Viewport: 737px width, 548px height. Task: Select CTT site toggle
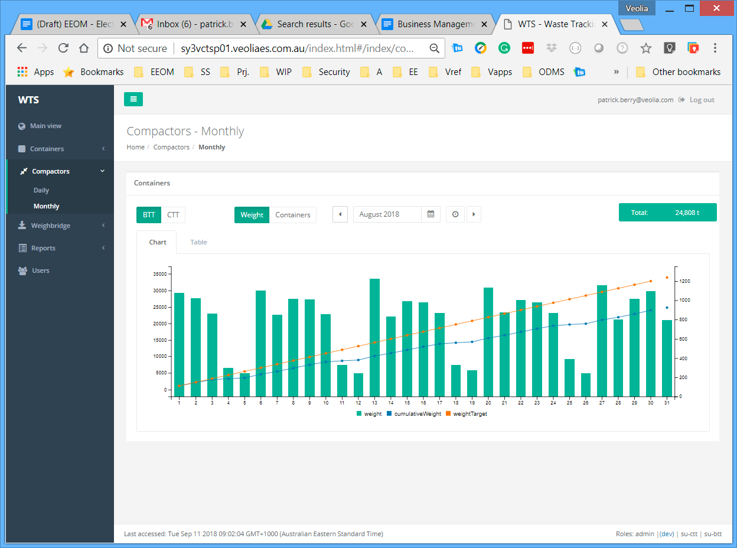pyautogui.click(x=173, y=215)
